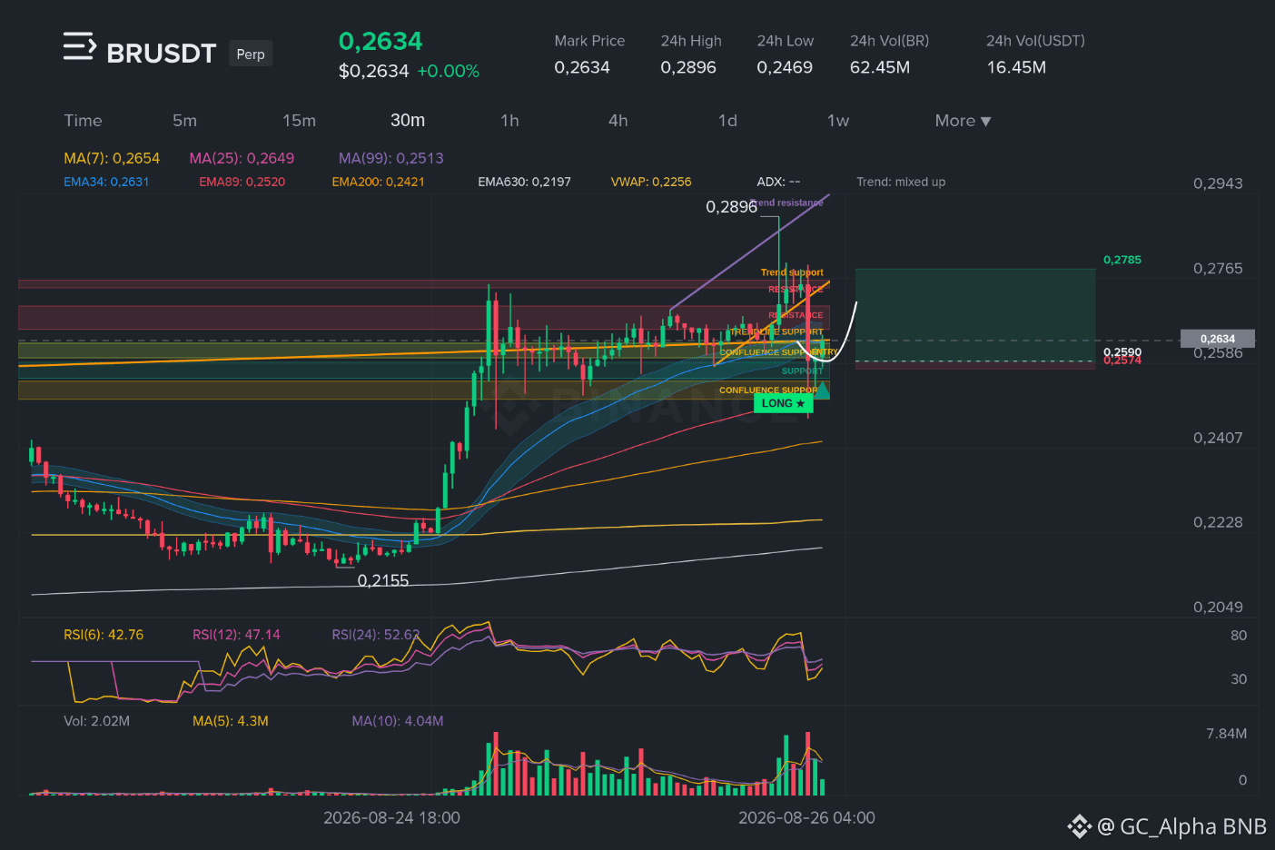Click the 0,2228 price axis label
Screen dimensions: 1275x850
pos(1218,522)
